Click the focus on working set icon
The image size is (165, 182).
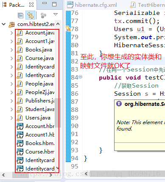coord(43,15)
